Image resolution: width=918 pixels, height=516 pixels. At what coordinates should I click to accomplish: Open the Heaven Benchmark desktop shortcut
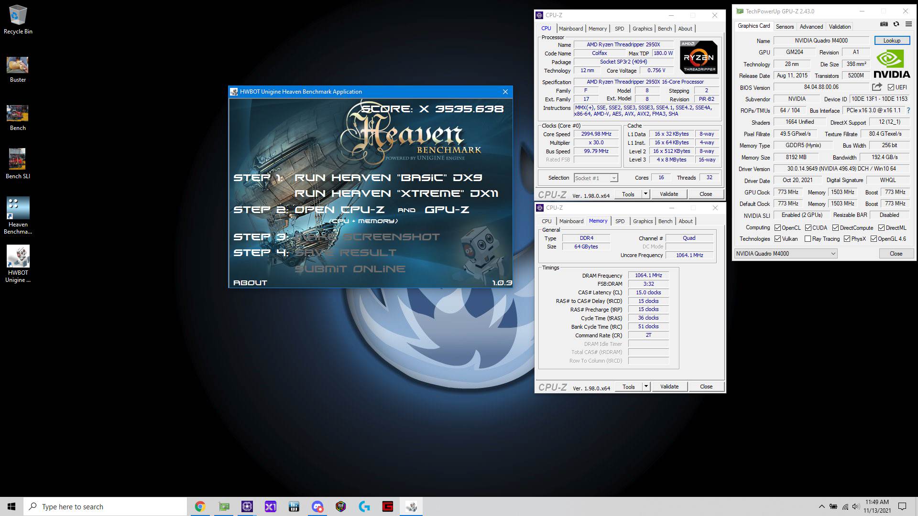[18, 215]
